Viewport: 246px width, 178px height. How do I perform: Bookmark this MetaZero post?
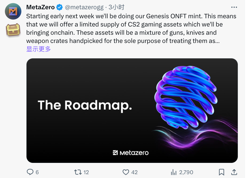(x=222, y=172)
